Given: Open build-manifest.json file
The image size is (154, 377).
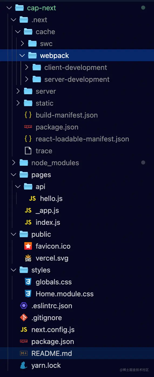Looking at the screenshot, I should [x=66, y=115].
